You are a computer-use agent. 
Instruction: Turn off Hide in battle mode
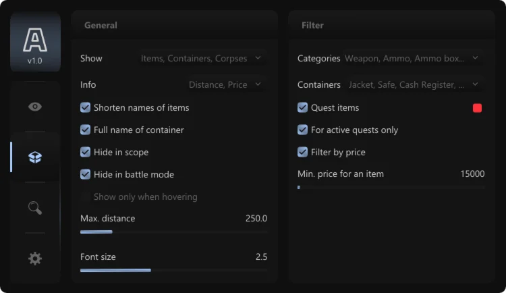[x=86, y=174]
